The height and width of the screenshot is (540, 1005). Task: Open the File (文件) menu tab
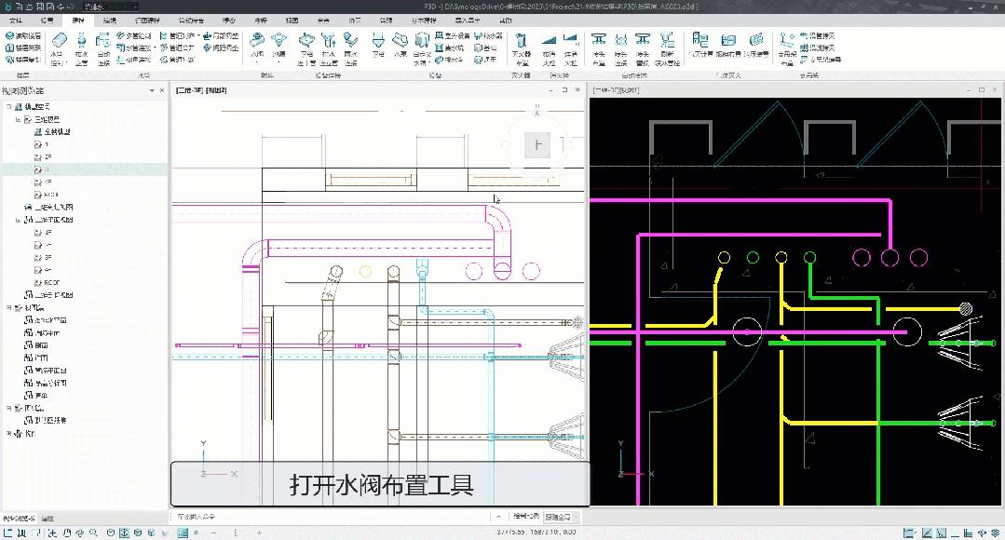16,20
